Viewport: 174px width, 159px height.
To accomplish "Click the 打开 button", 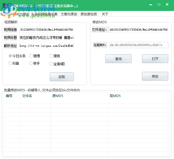I will pos(155,59).
